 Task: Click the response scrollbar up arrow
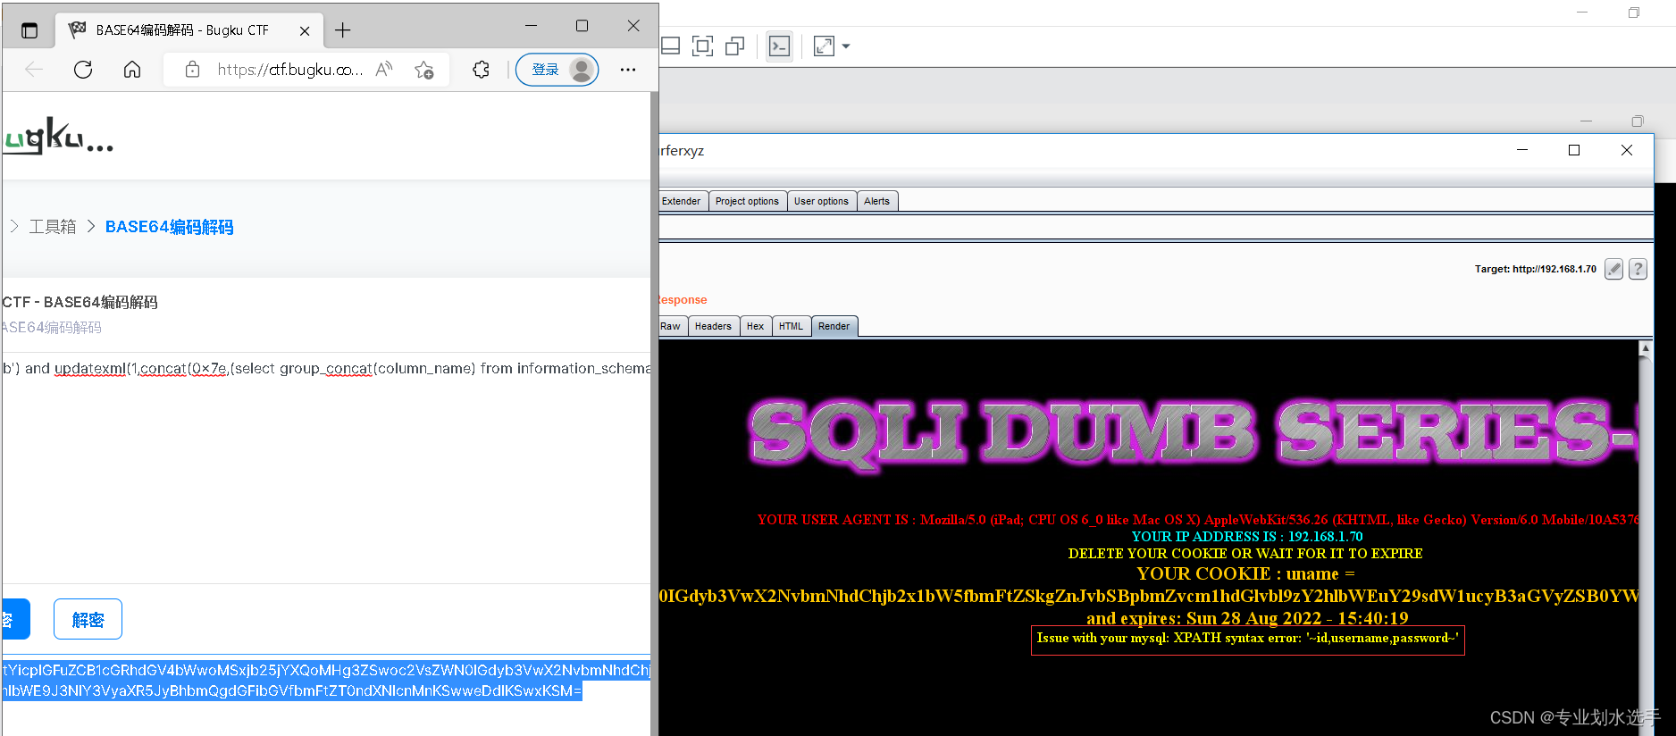[1646, 347]
